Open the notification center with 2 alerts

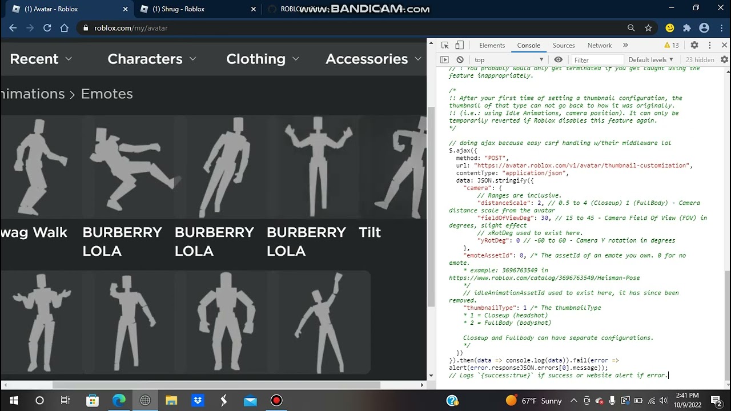pyautogui.click(x=716, y=401)
